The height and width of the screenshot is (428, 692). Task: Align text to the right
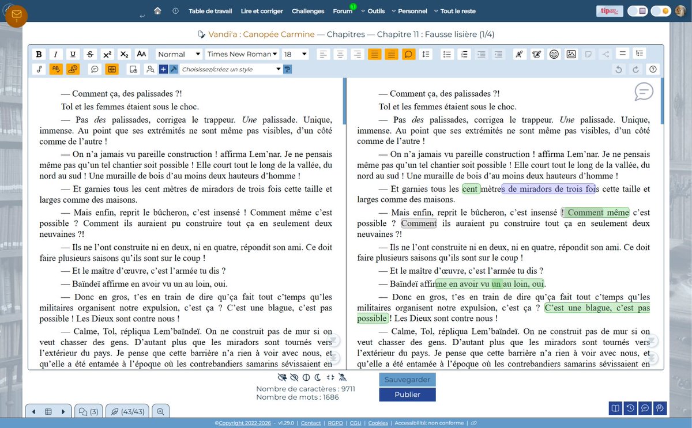358,54
